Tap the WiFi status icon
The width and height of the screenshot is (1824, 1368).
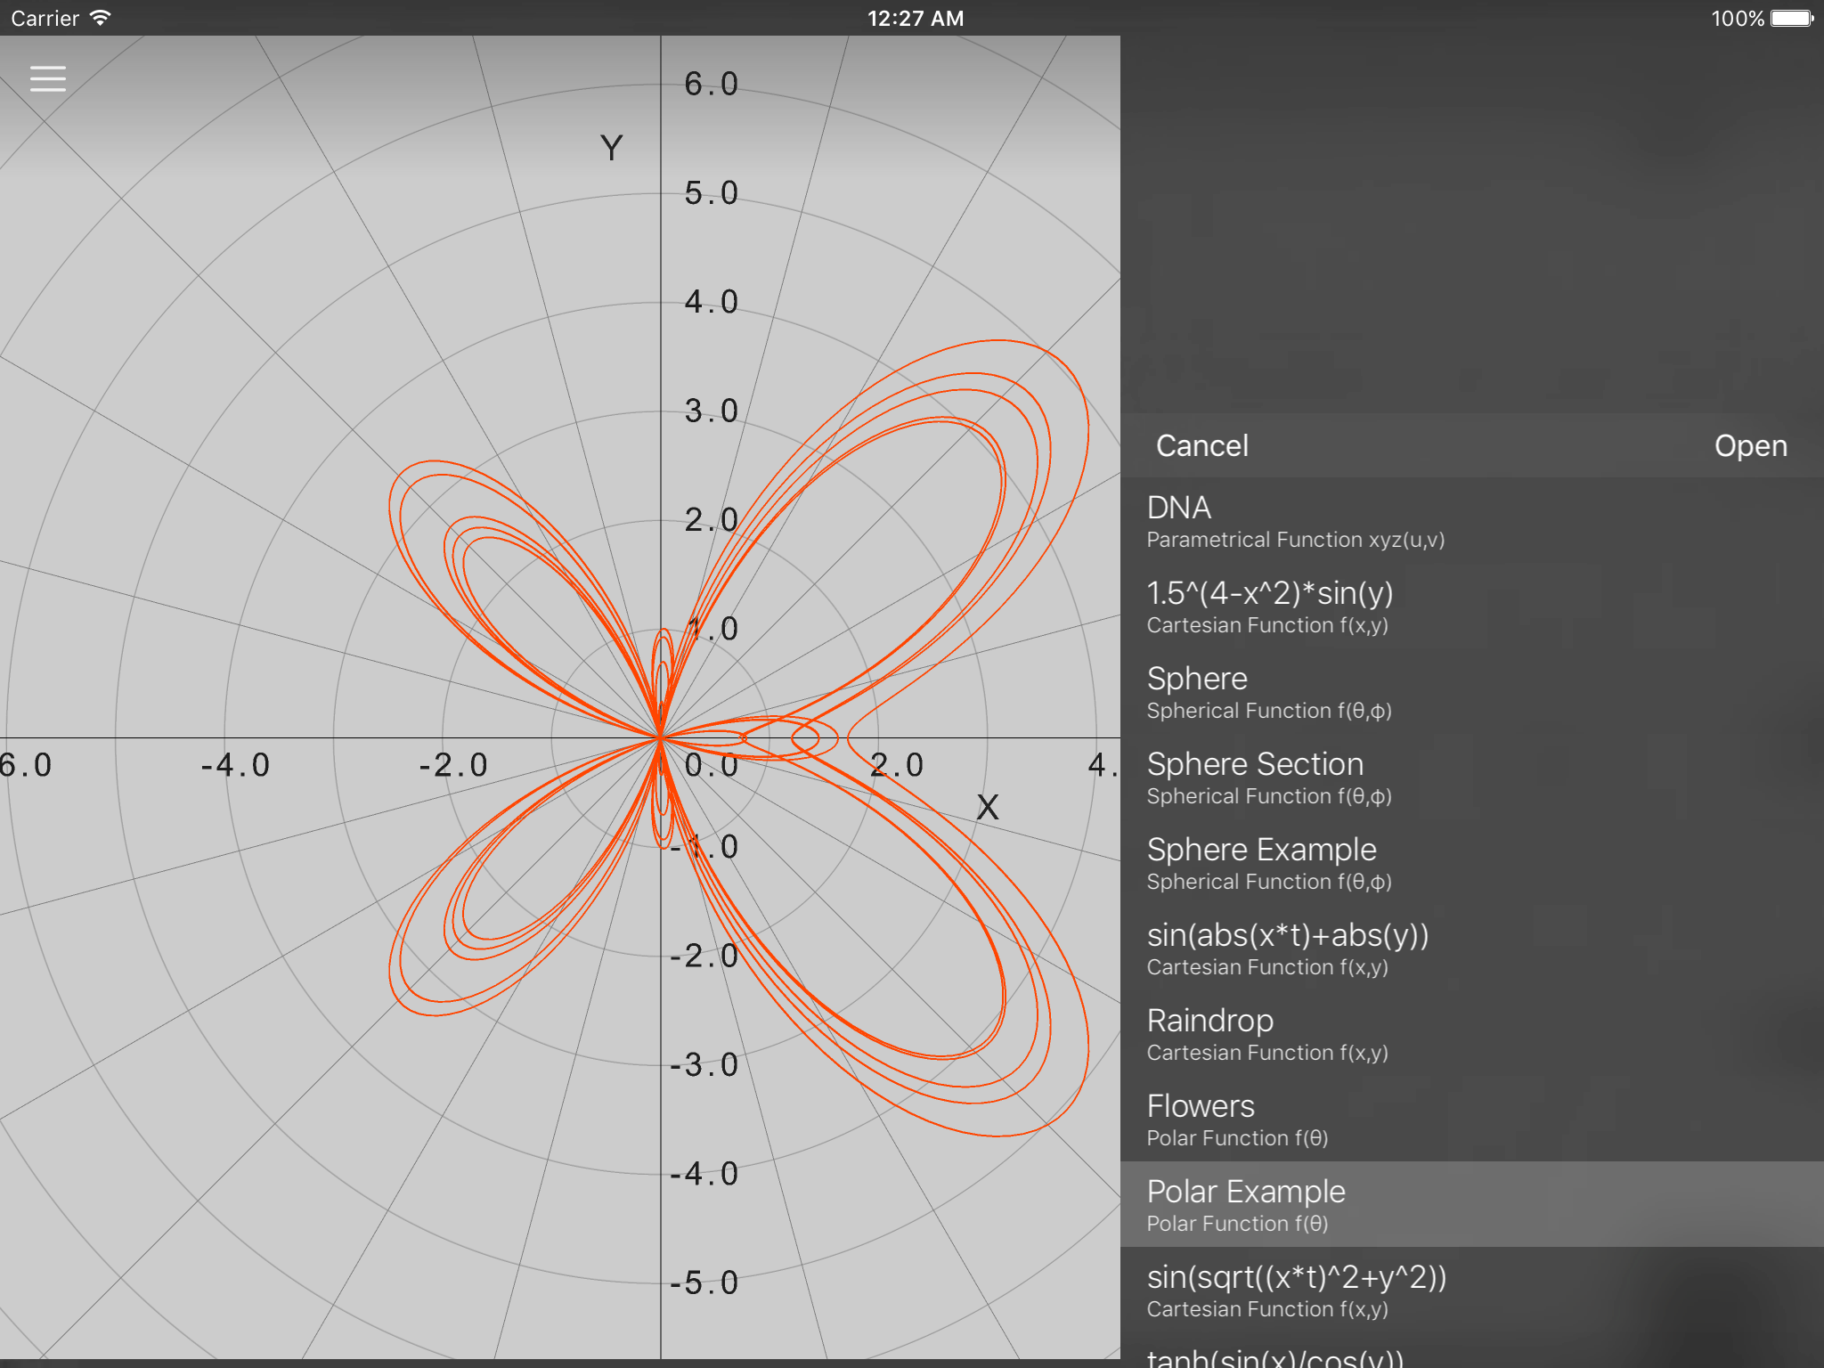101,18
